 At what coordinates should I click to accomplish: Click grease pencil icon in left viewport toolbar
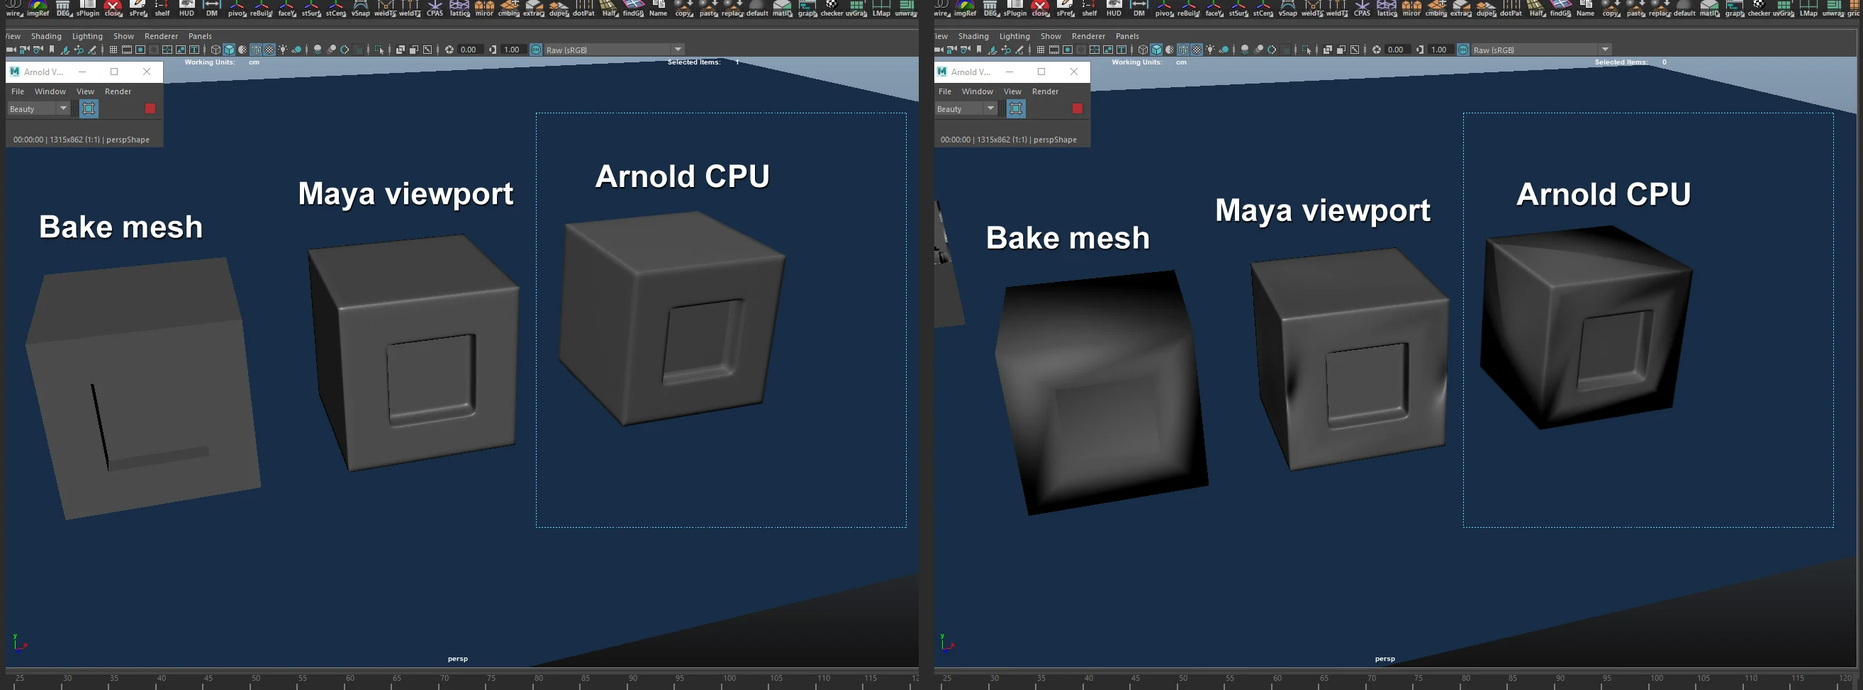[92, 49]
